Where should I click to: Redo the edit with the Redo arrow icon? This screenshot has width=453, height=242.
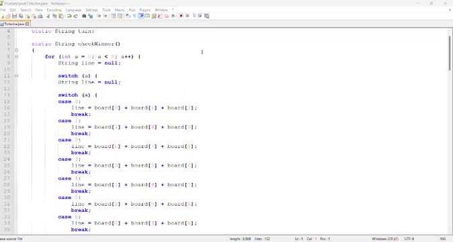click(76, 16)
